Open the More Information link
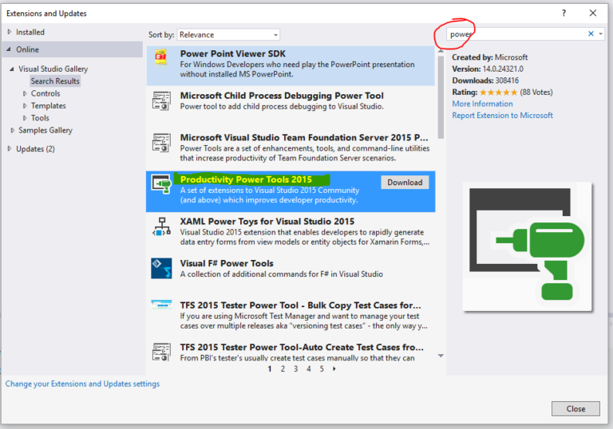 tap(482, 104)
